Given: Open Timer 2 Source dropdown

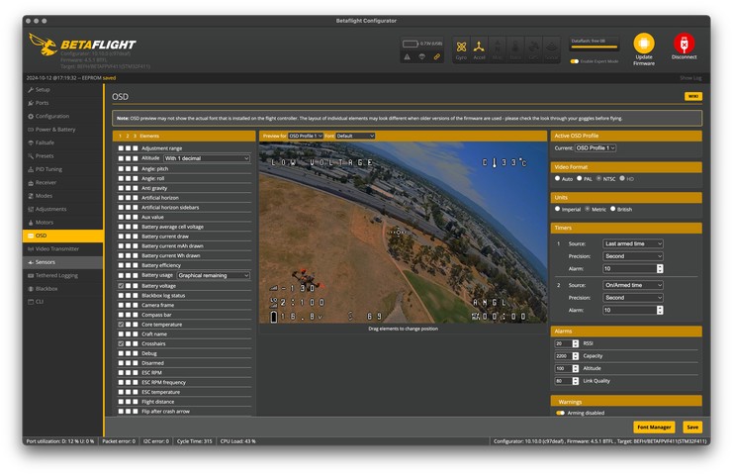Looking at the screenshot, I should pyautogui.click(x=633, y=285).
